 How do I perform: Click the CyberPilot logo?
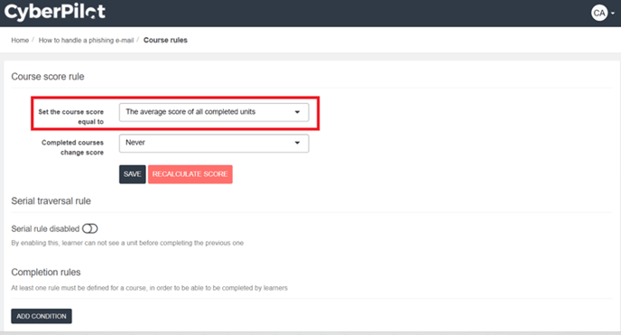pos(55,12)
